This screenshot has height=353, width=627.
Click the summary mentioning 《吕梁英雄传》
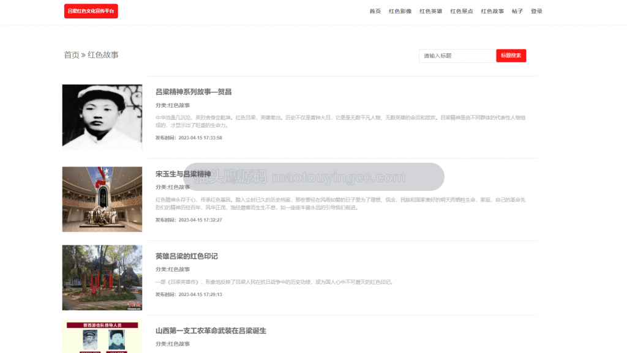point(275,282)
